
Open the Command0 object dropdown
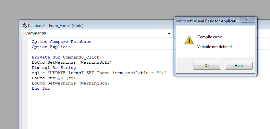pos(169,33)
